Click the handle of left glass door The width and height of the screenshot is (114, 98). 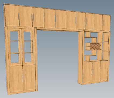pos(21,47)
